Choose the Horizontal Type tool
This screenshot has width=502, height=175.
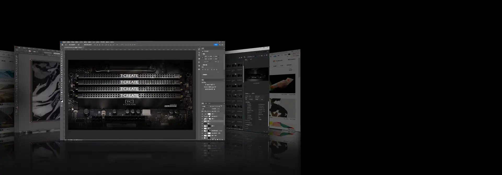tap(62, 86)
